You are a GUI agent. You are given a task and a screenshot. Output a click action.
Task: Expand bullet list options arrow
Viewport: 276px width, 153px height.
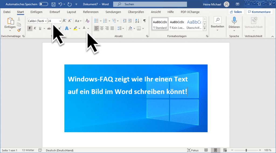click(x=101, y=21)
